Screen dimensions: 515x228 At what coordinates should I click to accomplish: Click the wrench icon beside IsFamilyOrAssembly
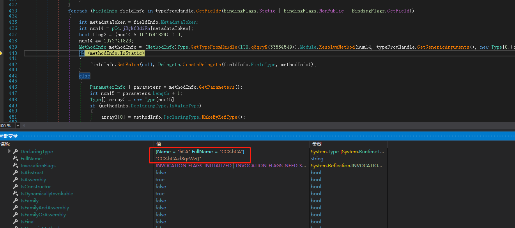[x=16, y=214]
